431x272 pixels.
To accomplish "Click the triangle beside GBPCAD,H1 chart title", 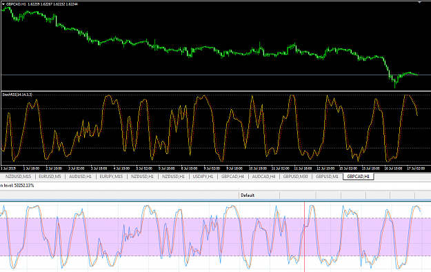I will (3, 4).
